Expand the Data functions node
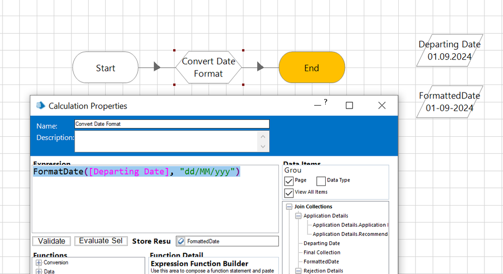 pyautogui.click(x=39, y=271)
